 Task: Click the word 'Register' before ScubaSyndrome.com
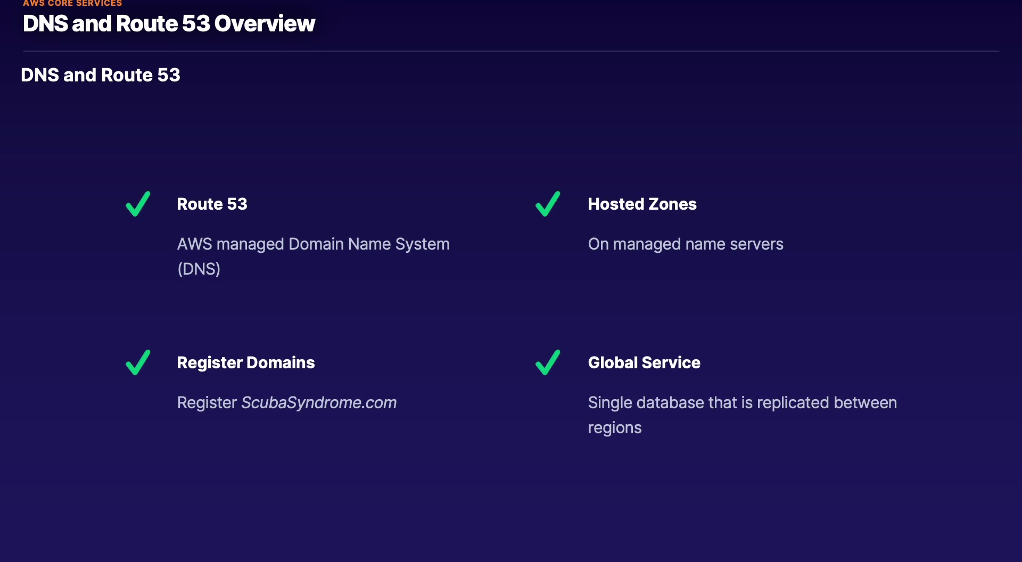click(207, 402)
